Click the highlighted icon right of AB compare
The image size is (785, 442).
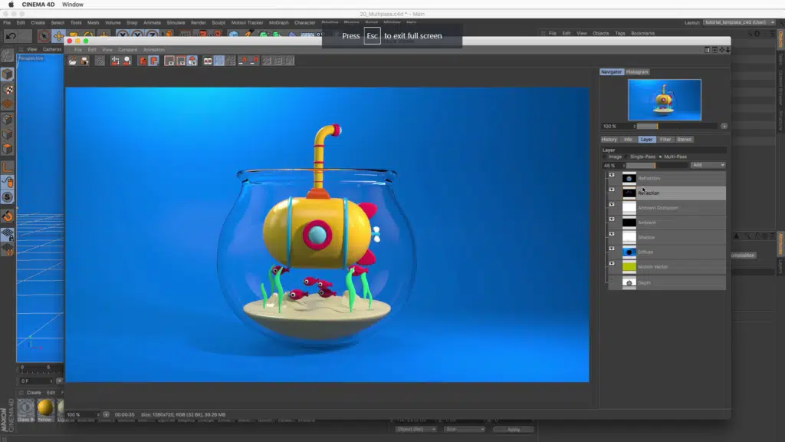point(218,61)
